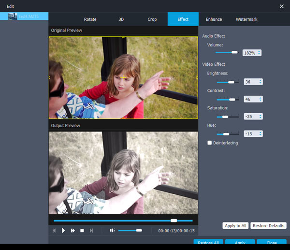Click the video timeline seek bar handle

tap(174, 221)
